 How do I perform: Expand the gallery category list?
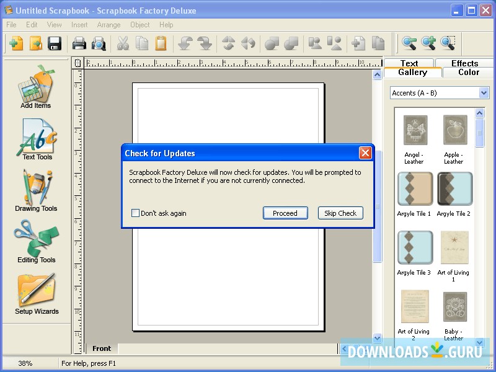click(484, 92)
